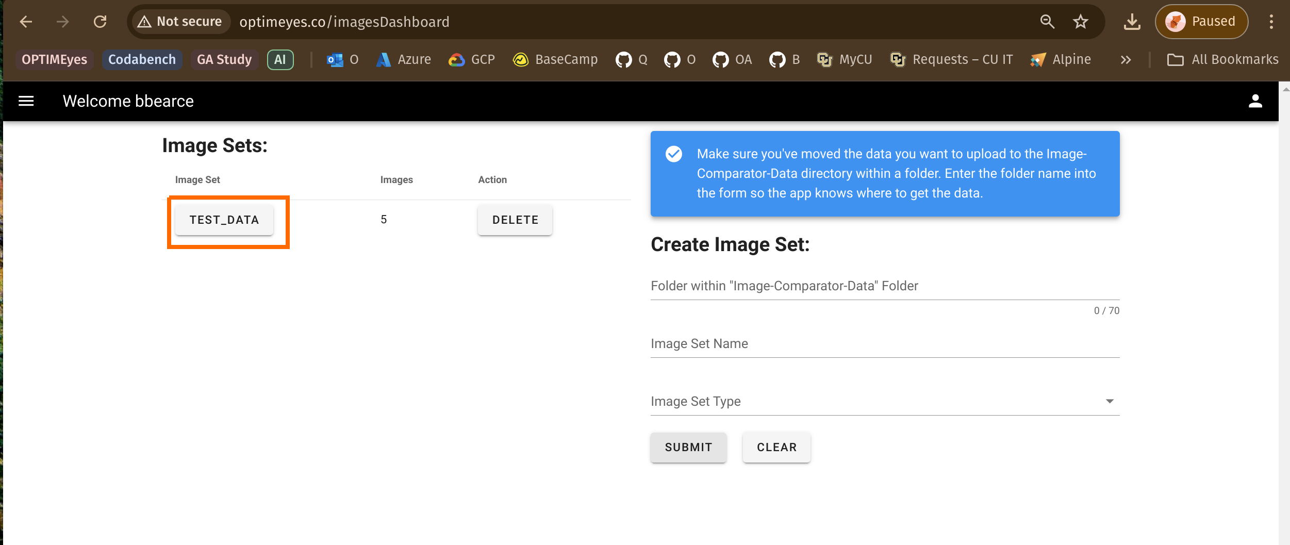Expand the Image Set Type dropdown
1290x545 pixels.
(885, 402)
